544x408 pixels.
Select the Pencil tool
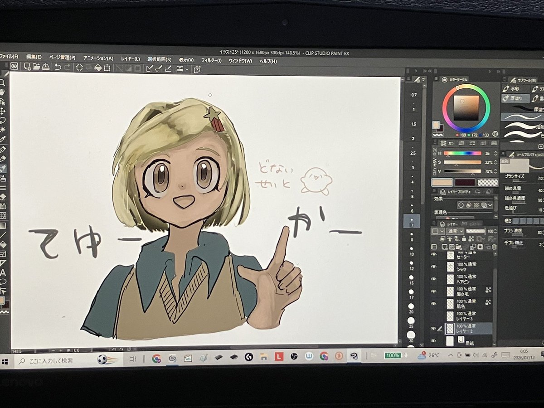coord(2,159)
